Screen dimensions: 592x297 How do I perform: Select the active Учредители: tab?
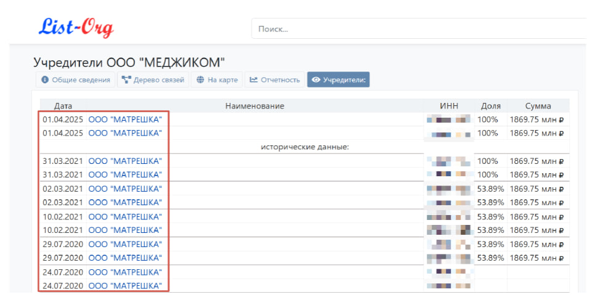(338, 80)
